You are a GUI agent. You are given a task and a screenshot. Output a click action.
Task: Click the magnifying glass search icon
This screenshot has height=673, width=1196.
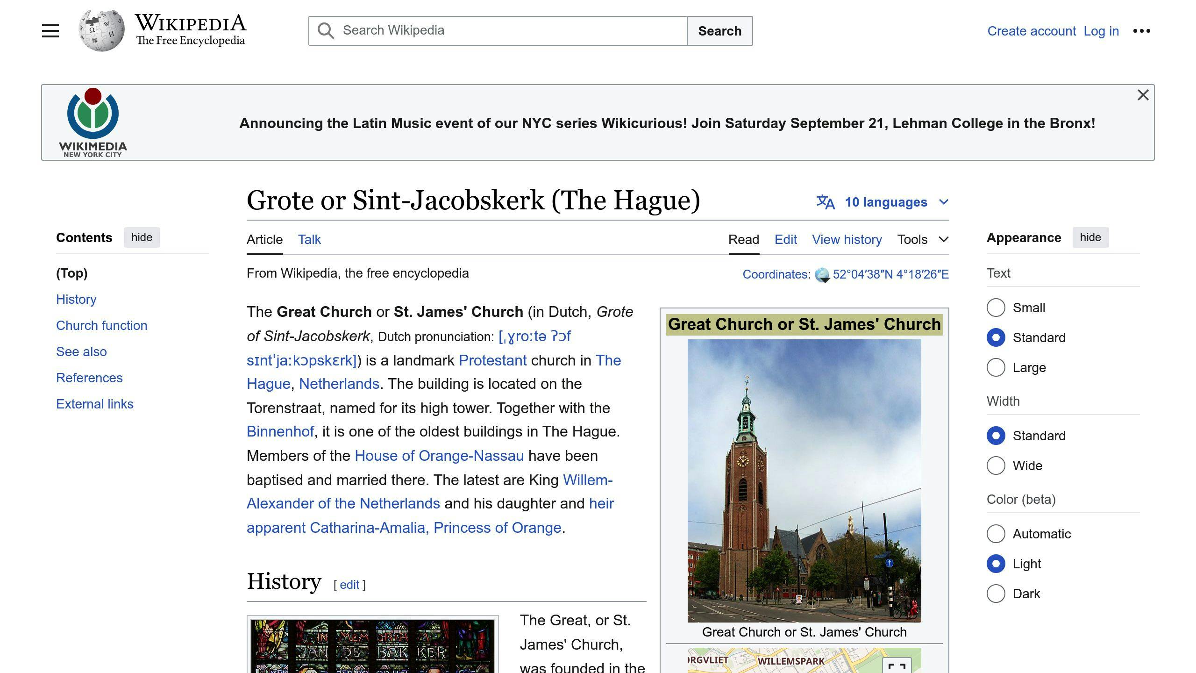pos(326,31)
